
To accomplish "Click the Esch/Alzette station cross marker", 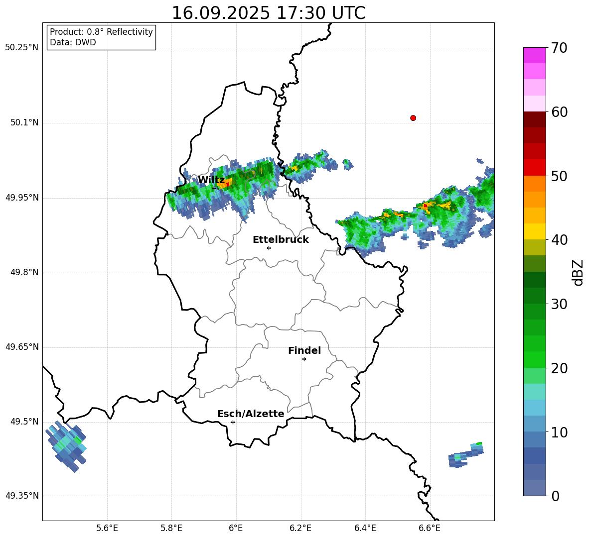I will pos(233,422).
